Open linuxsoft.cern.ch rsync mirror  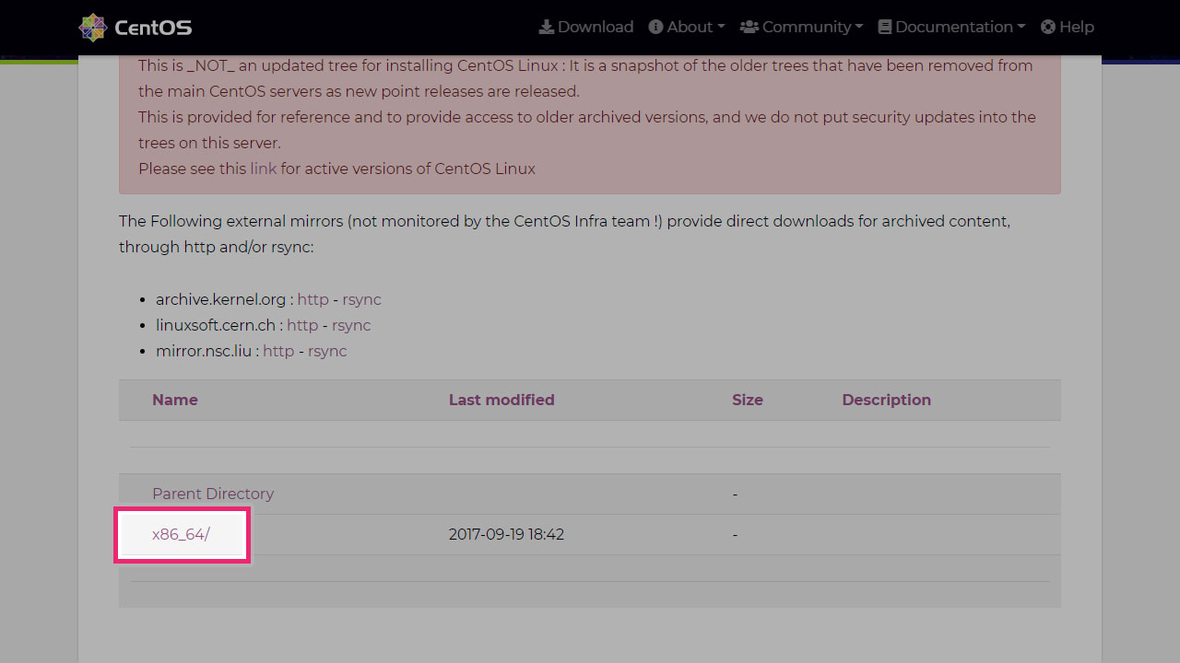[351, 325]
